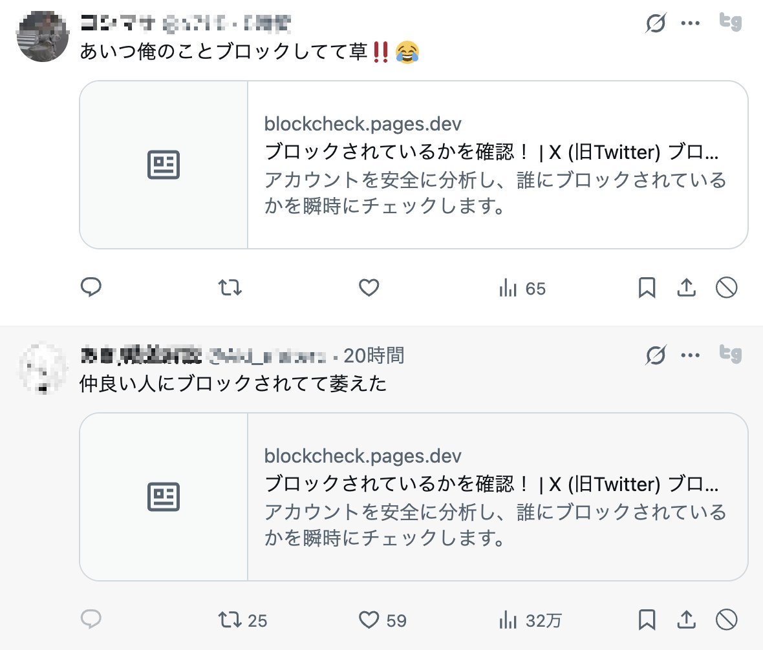Open Grok icon on the second post

click(x=656, y=355)
